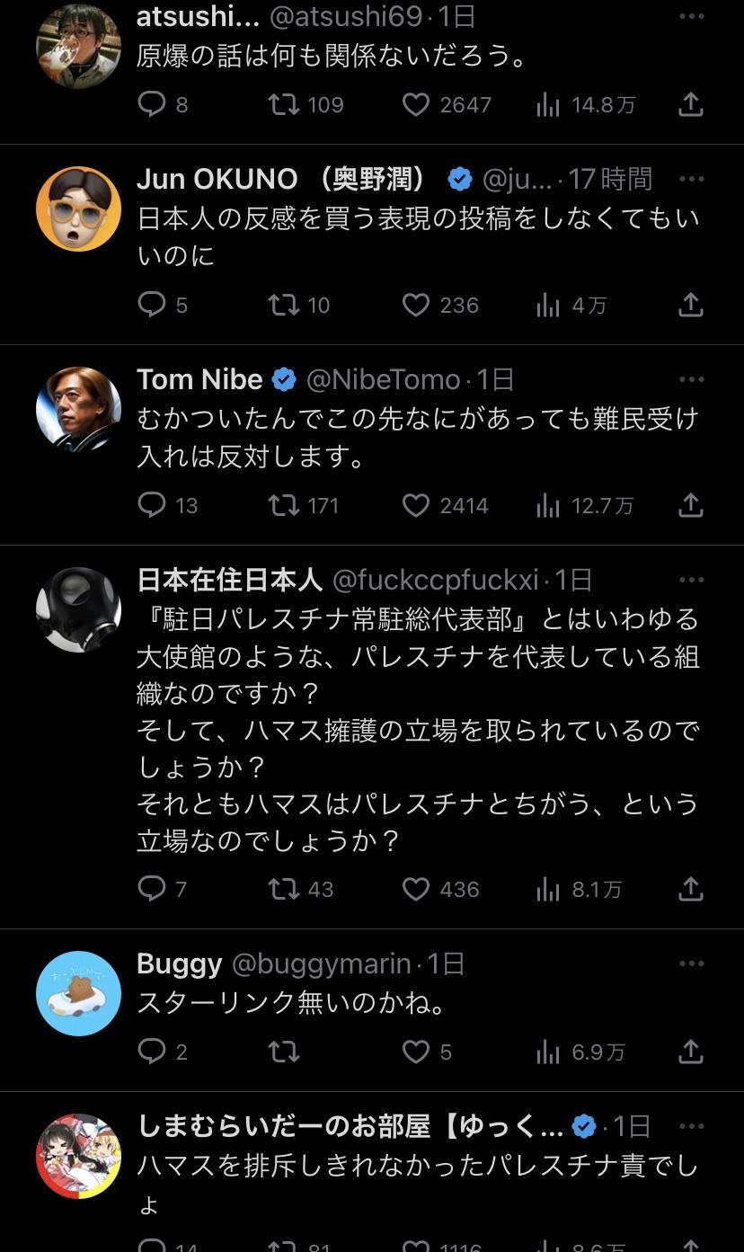View analytics of Tom Nibe's tweet
The width and height of the screenshot is (744, 1252).
(584, 505)
